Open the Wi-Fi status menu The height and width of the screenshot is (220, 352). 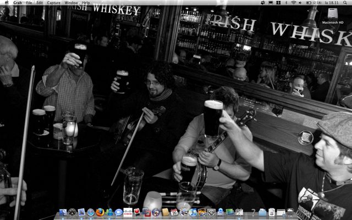[x=293, y=3]
